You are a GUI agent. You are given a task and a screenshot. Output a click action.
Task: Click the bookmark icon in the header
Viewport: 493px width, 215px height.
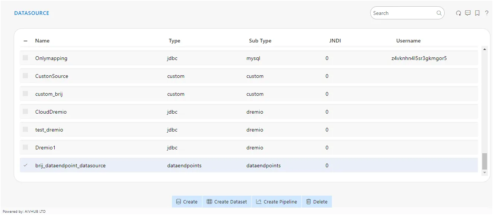tap(477, 13)
